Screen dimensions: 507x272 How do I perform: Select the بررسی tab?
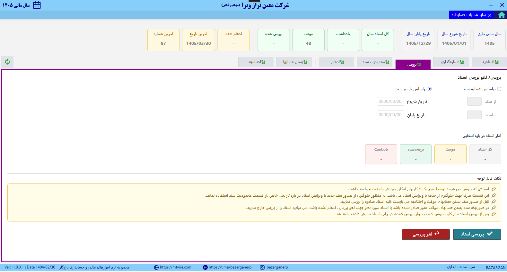click(x=413, y=64)
